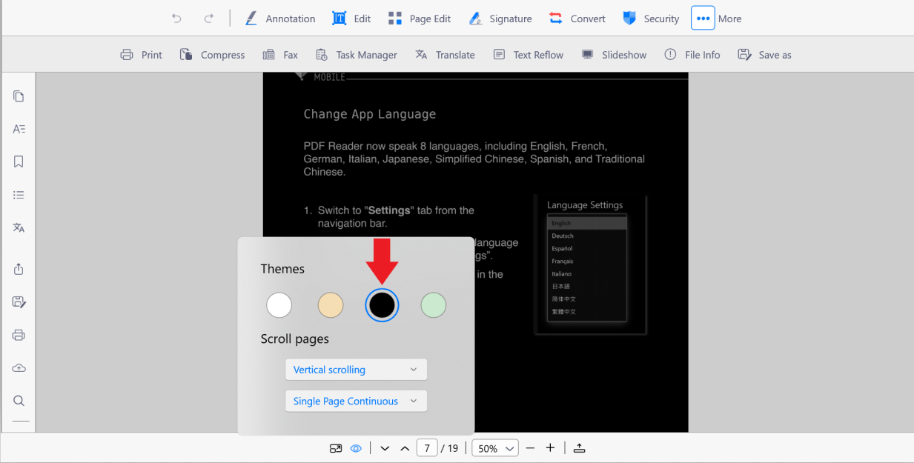This screenshot has height=463, width=914.
Task: Click the page number input field
Action: tap(427, 447)
